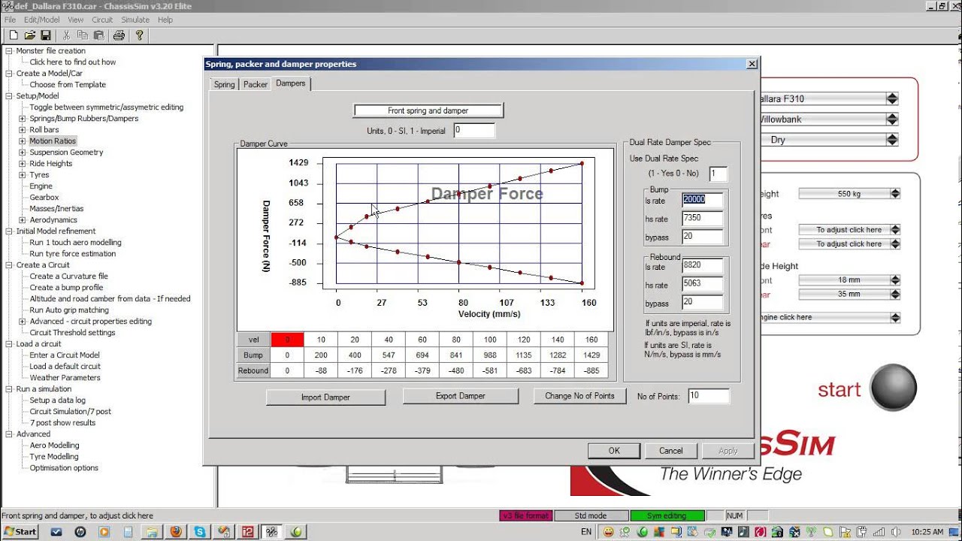Click the Bump hs rate field
This screenshot has height=541, width=962.
(x=703, y=218)
